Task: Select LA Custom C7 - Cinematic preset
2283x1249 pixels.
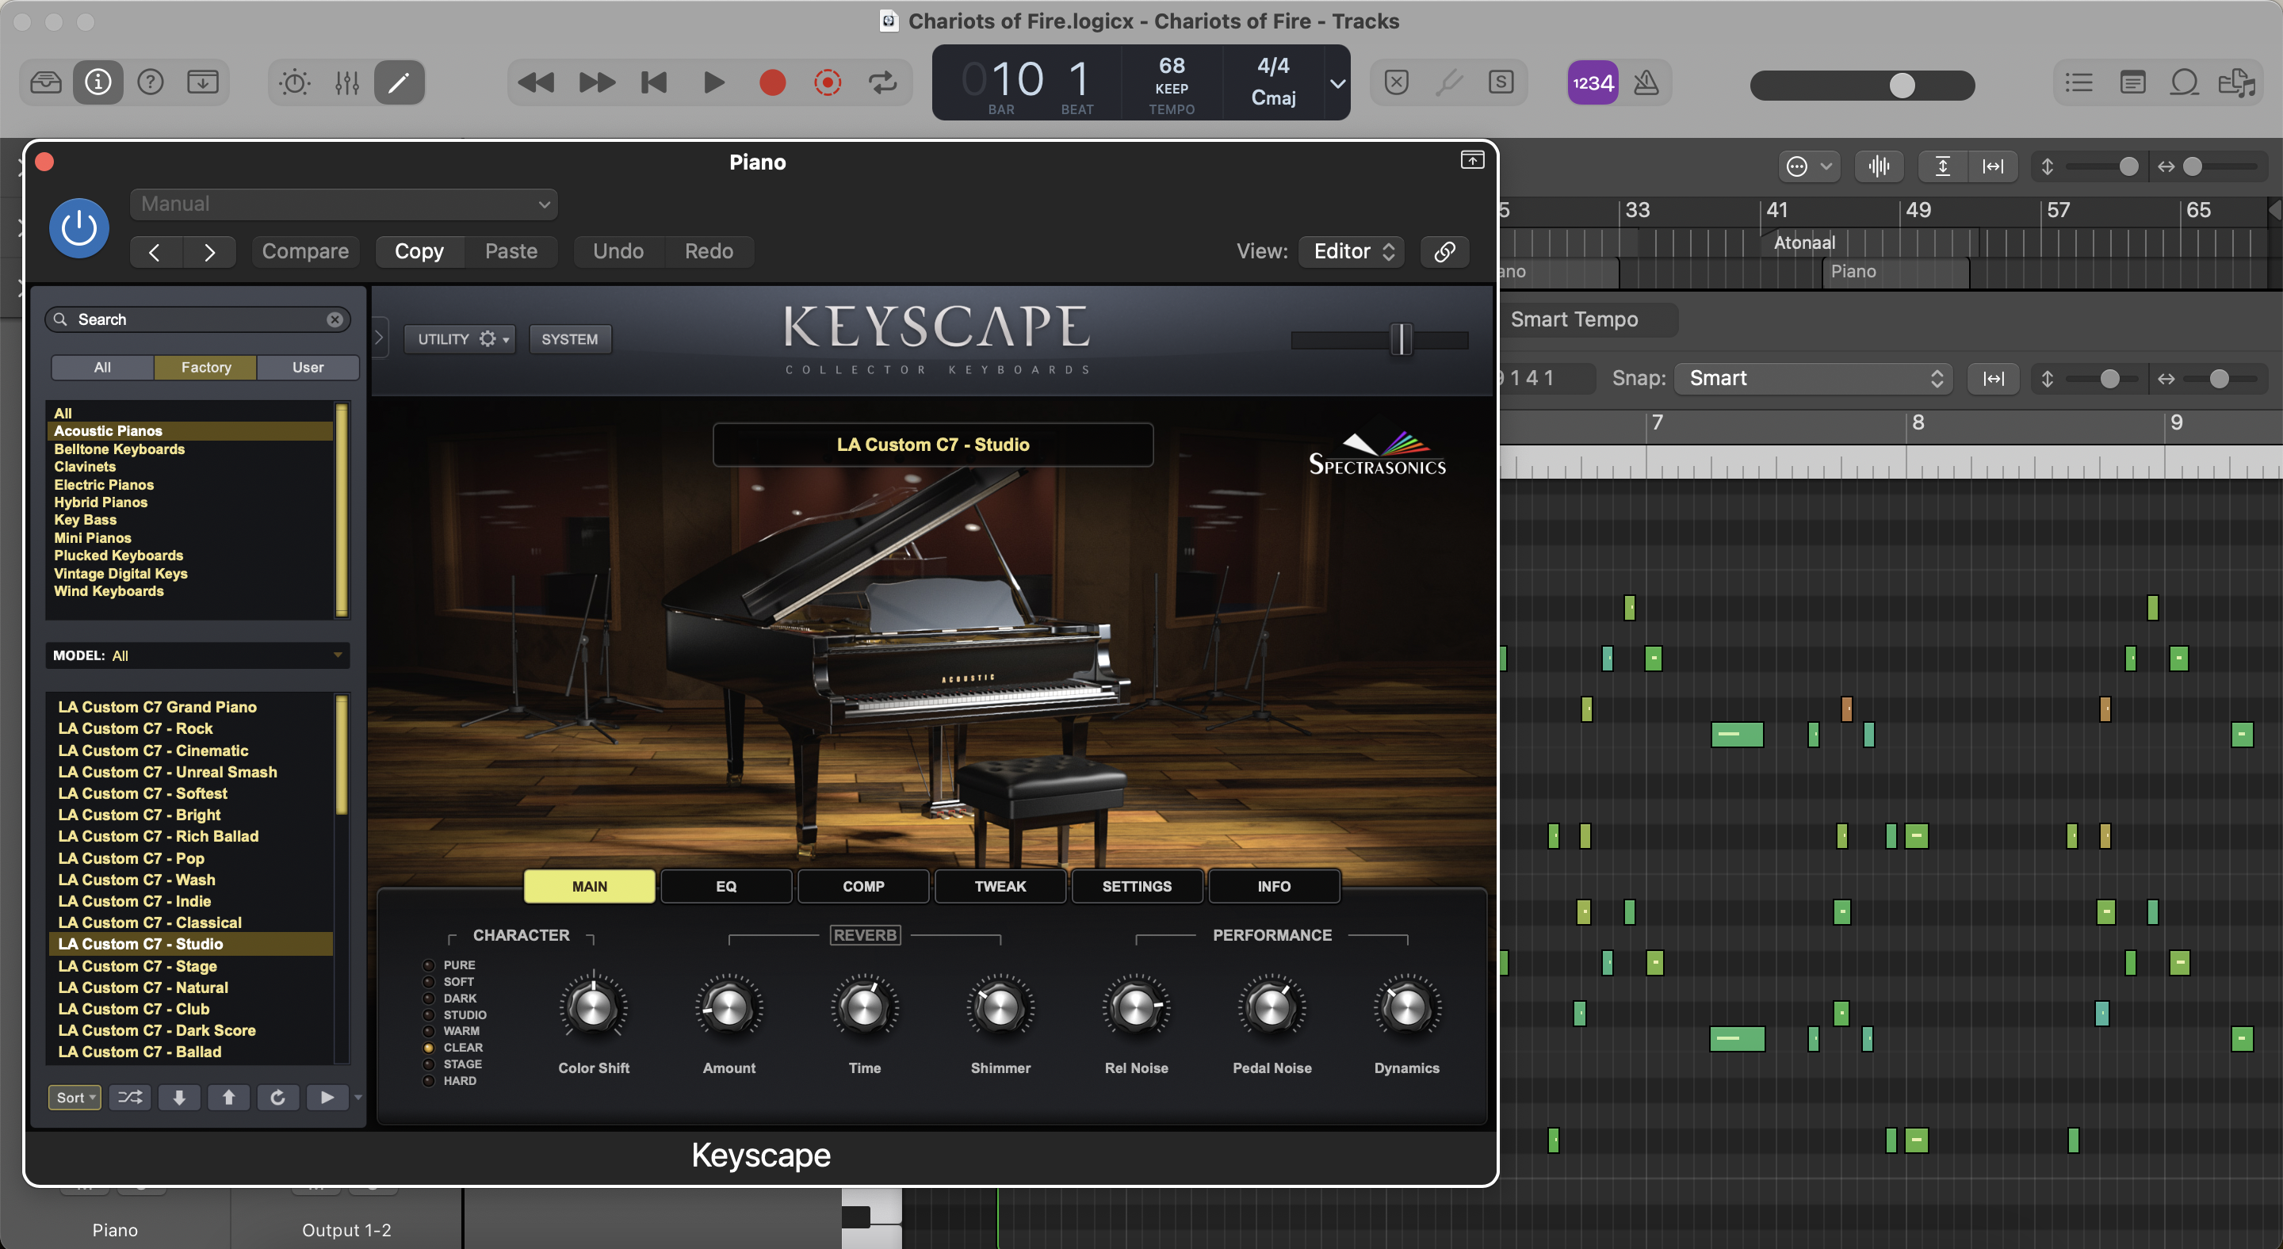Action: click(x=152, y=751)
